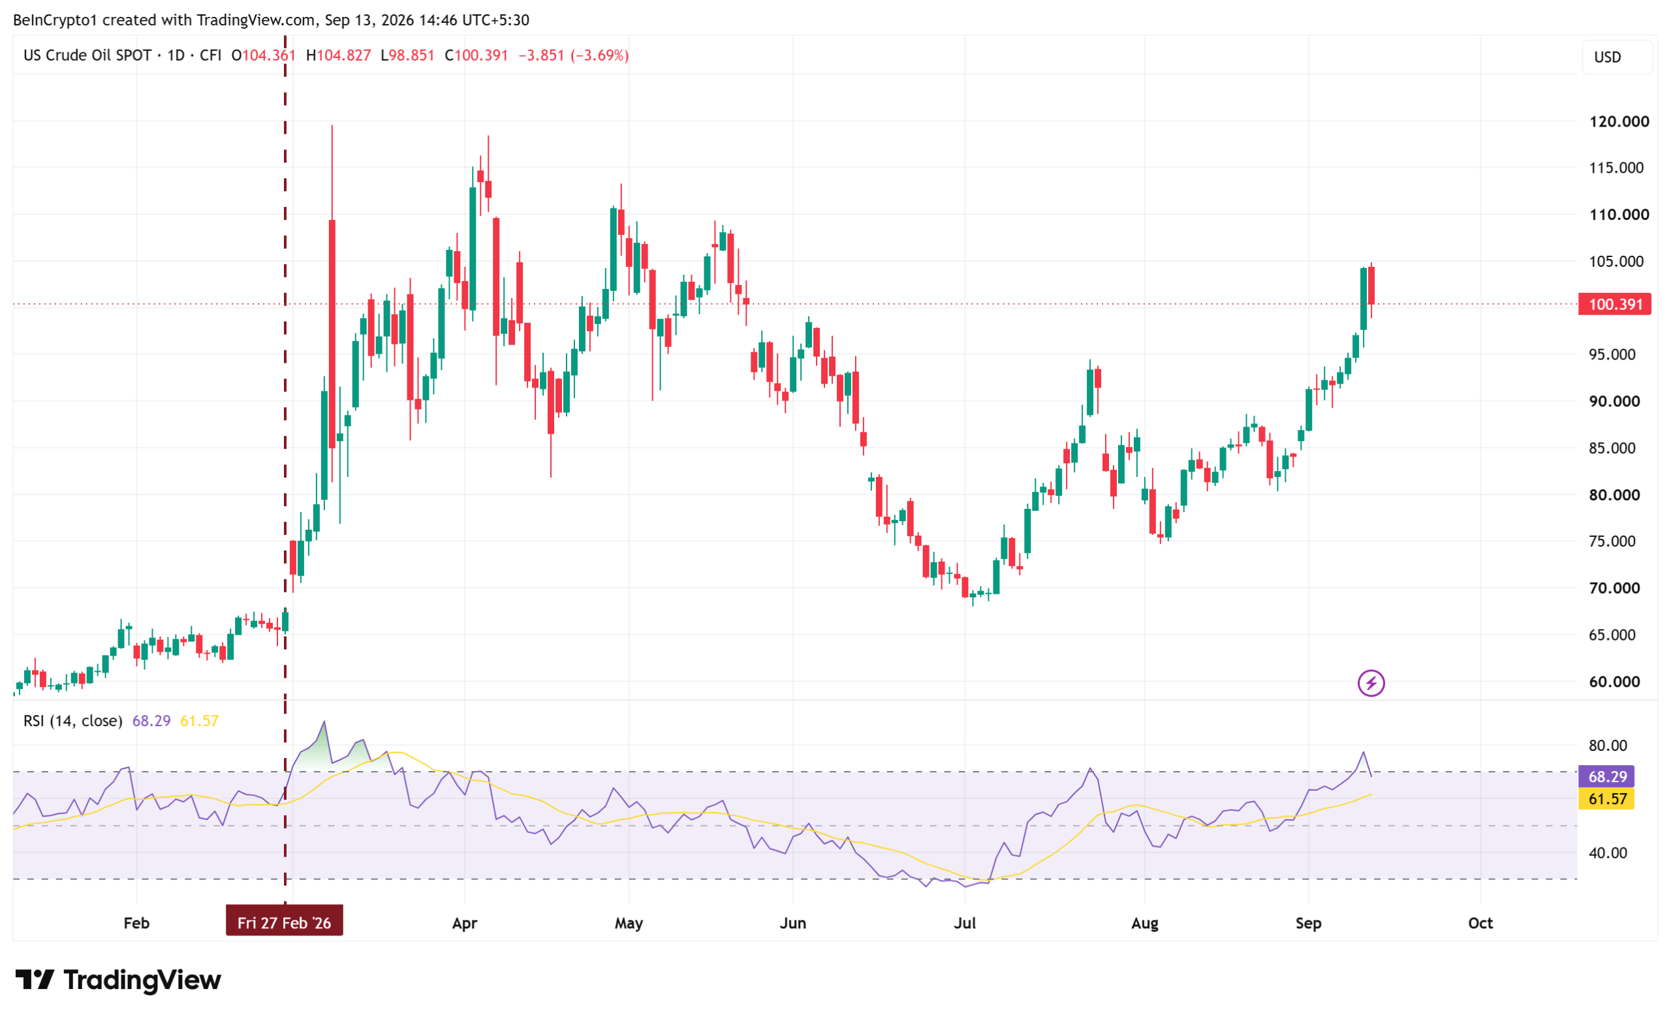
Task: Open the USD currency selector
Action: (x=1617, y=57)
